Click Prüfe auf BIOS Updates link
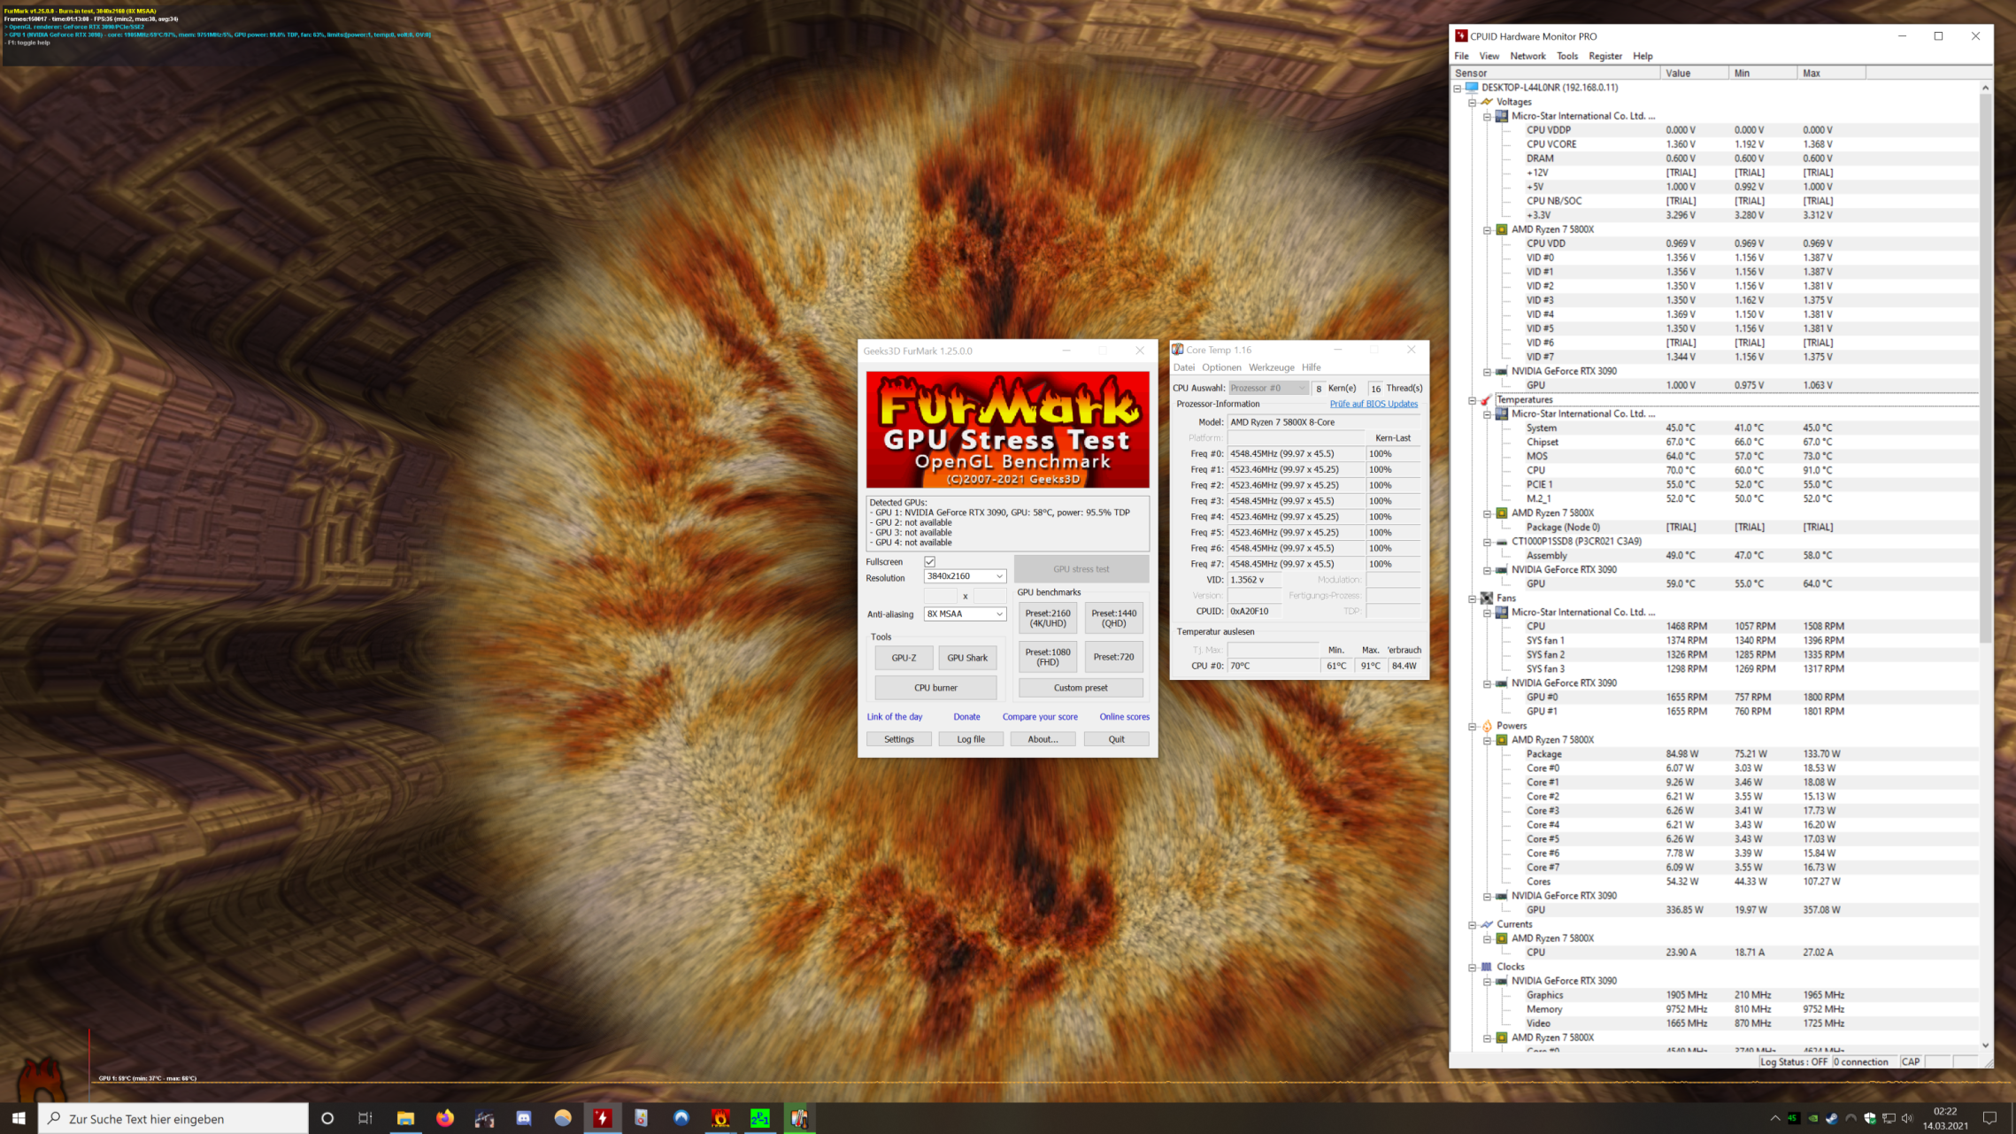 [1373, 404]
